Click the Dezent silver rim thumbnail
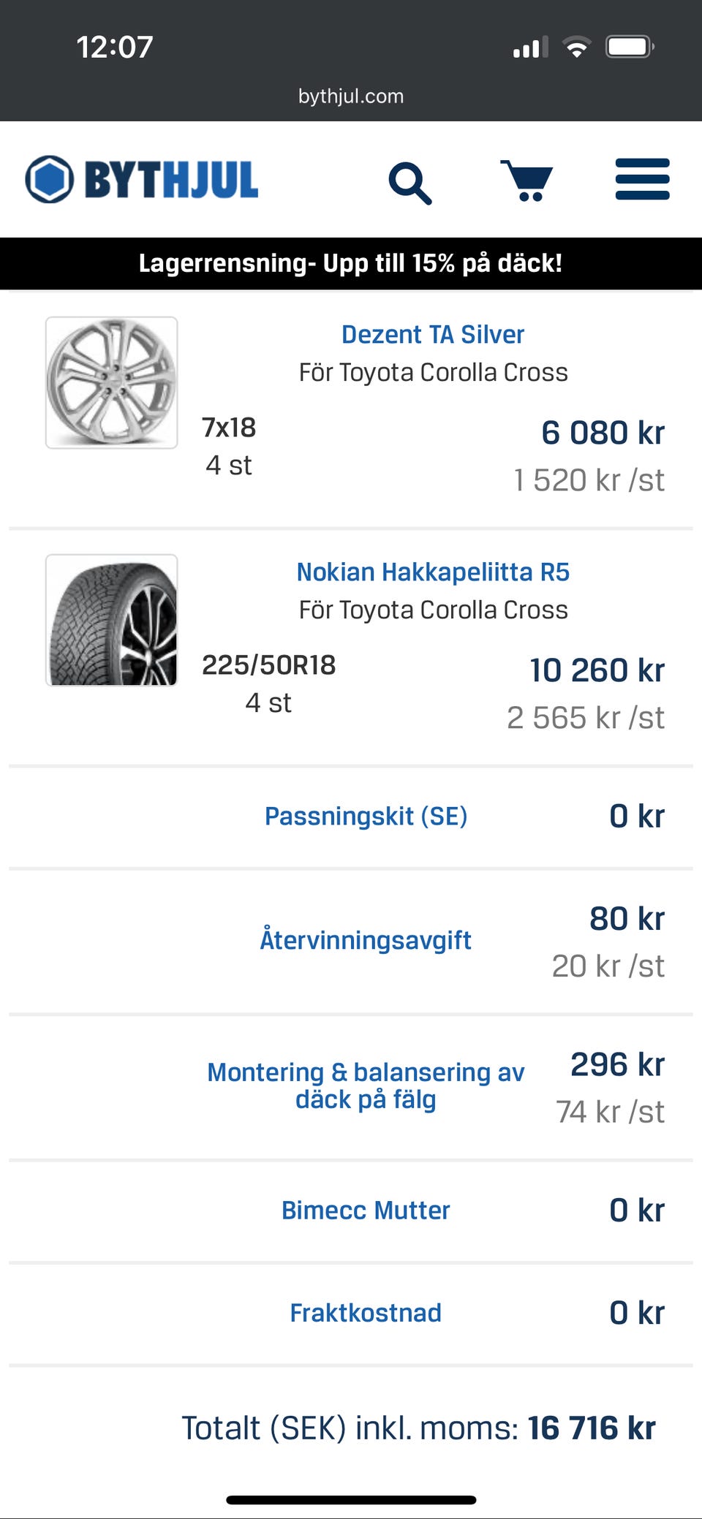The height and width of the screenshot is (1519, 702). click(x=112, y=382)
